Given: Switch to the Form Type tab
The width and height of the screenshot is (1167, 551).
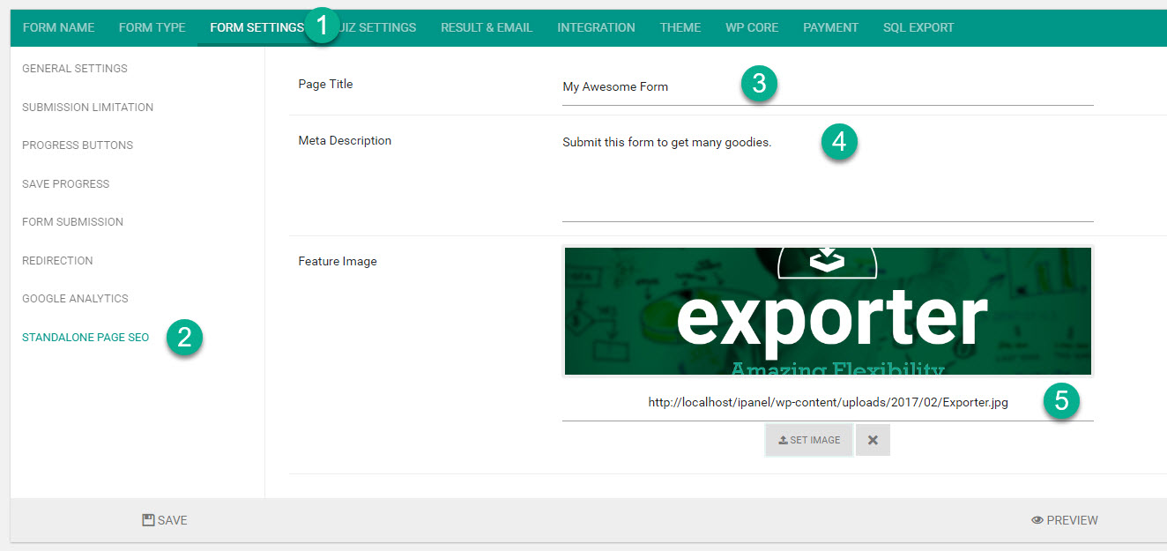Looking at the screenshot, I should coord(152,27).
